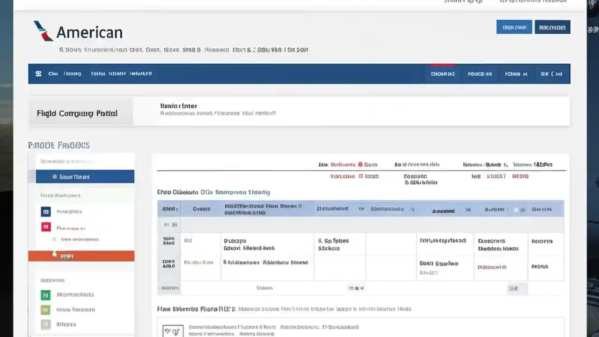
Task: Select the blue grid icon in the navigation bar
Action: pyautogui.click(x=38, y=73)
